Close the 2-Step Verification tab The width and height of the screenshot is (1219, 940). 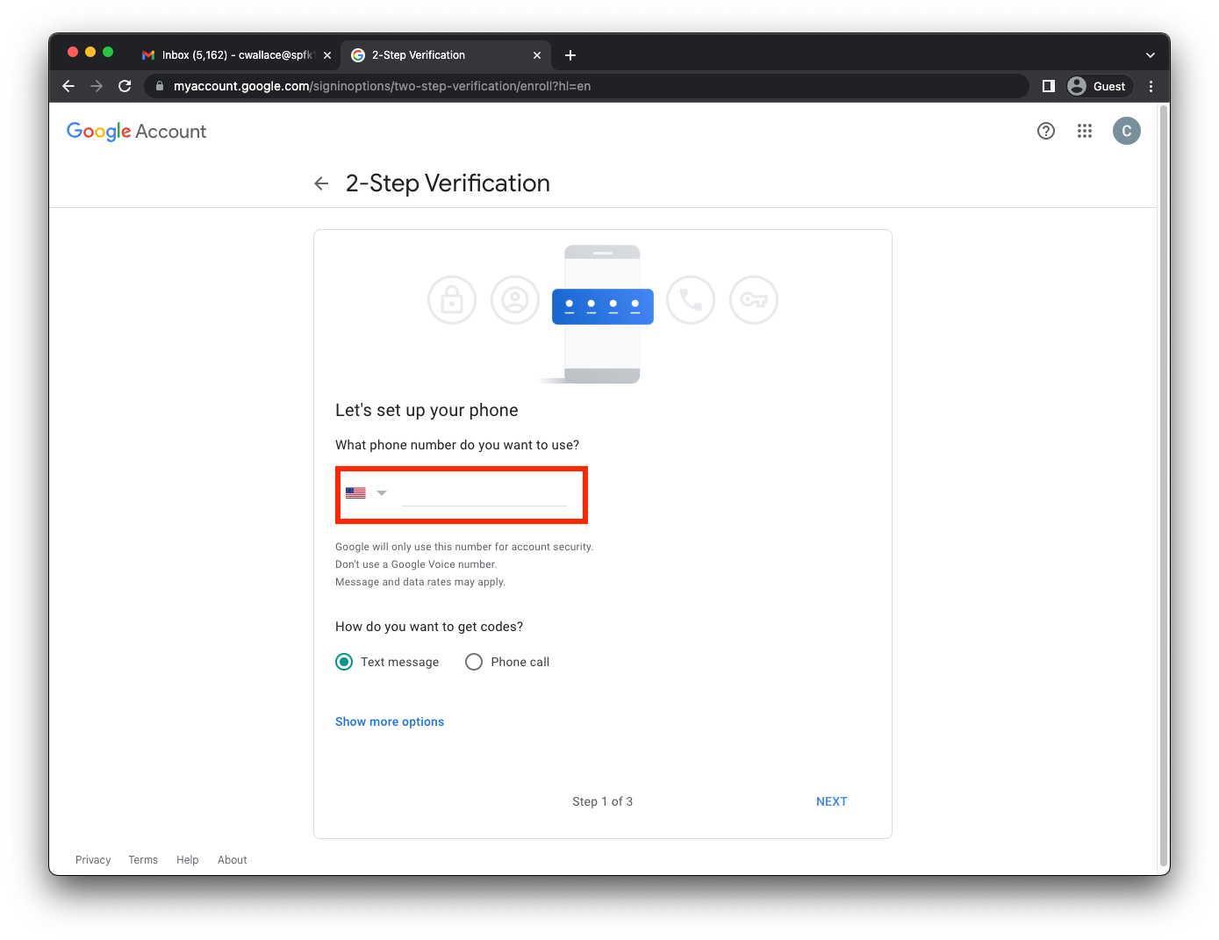click(537, 55)
